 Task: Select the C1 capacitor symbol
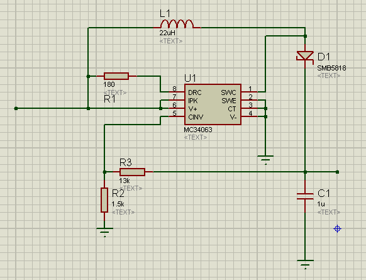pyautogui.click(x=305, y=196)
